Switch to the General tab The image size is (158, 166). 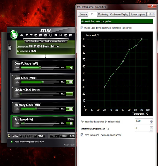(x=83, y=15)
